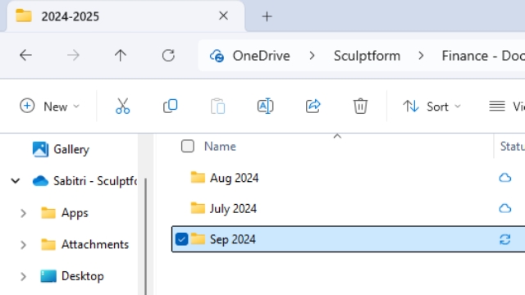This screenshot has height=295, width=525.
Task: Close the 2024-2025 tab
Action: [223, 16]
